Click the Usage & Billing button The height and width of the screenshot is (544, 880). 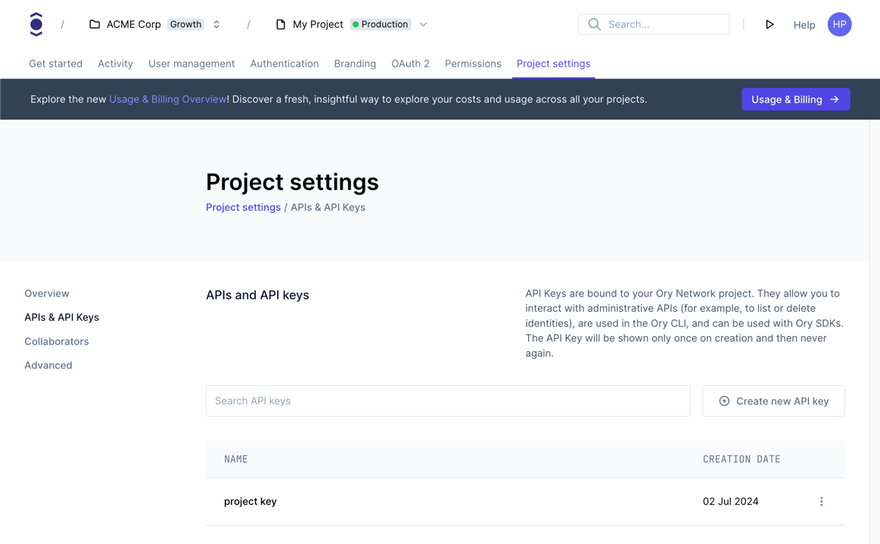point(795,99)
